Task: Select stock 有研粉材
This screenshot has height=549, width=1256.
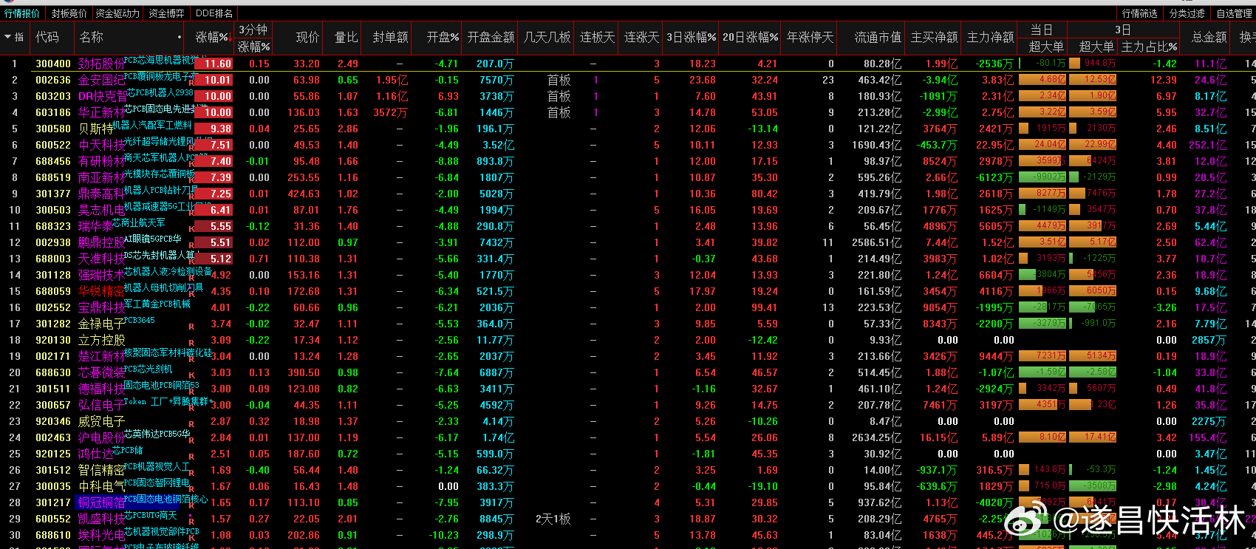Action: tap(101, 162)
